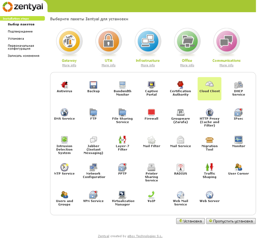This screenshot has width=257, height=239.
Task: Click the Подтверждение step in sidebar
Action: [20, 31]
